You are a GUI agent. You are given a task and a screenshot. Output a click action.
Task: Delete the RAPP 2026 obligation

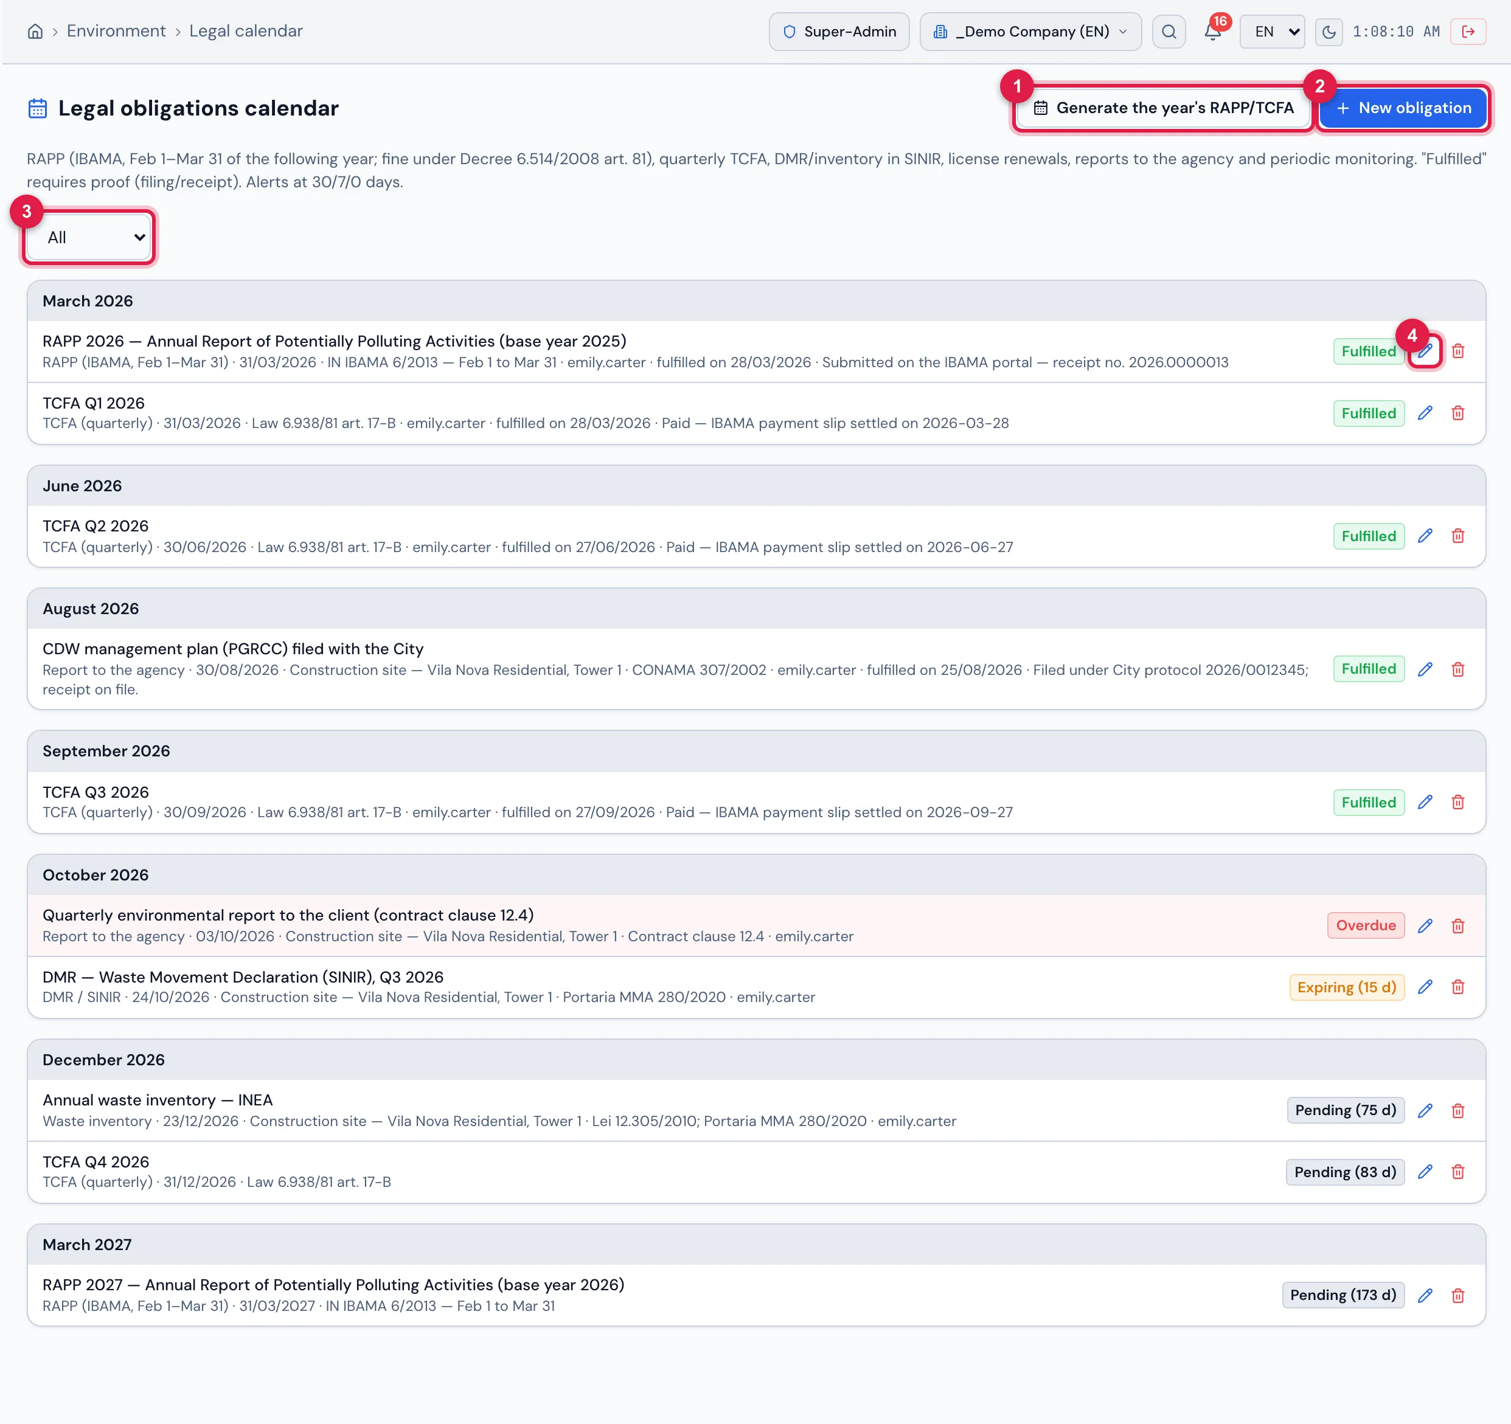[1458, 351]
